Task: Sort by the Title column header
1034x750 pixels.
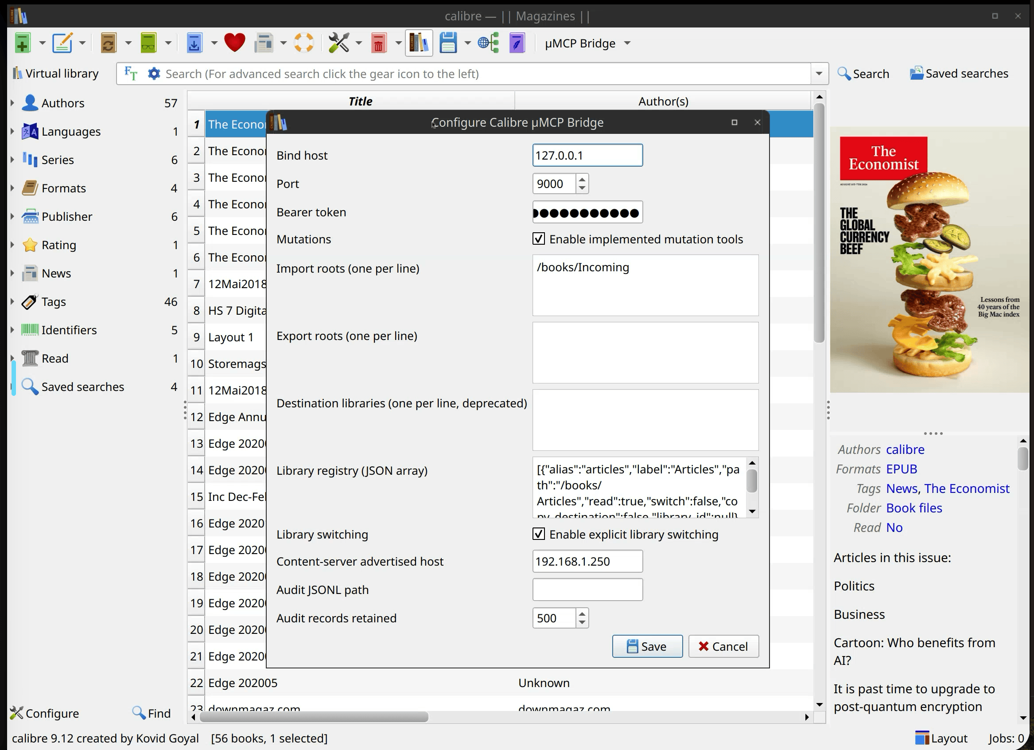Action: [x=360, y=101]
